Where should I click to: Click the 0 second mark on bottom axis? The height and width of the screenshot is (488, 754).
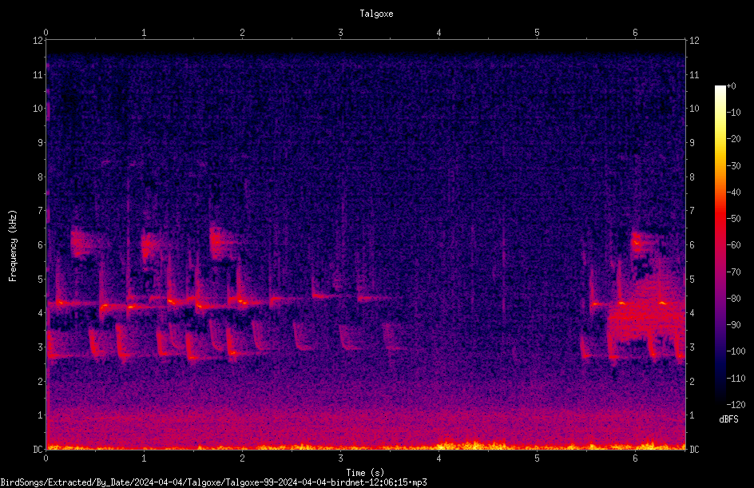(x=46, y=458)
